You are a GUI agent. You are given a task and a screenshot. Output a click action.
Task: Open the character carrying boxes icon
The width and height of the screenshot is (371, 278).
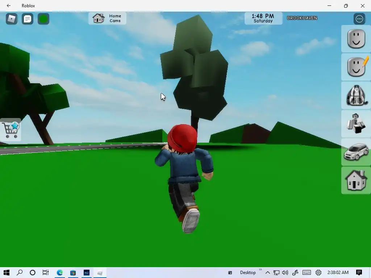[356, 124]
